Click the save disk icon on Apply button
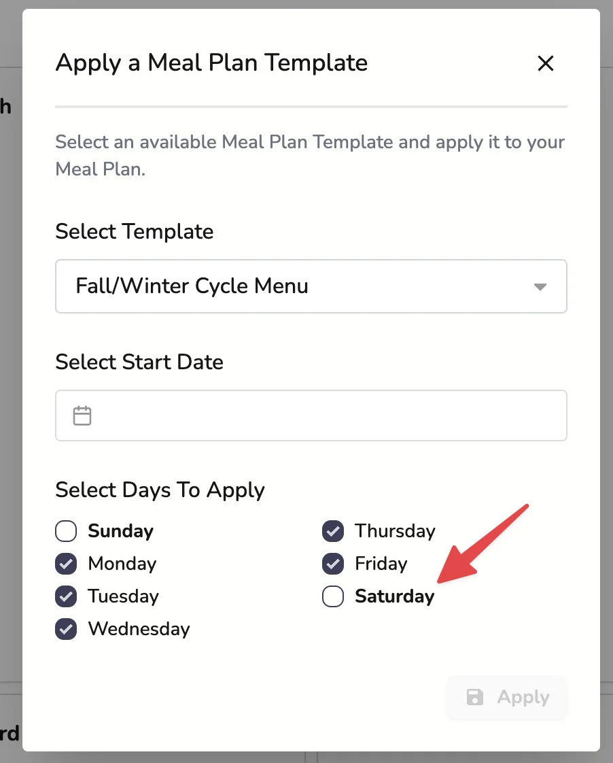This screenshot has width=613, height=763. click(476, 697)
